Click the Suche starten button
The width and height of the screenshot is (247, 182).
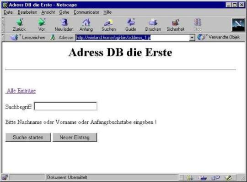[28, 138]
